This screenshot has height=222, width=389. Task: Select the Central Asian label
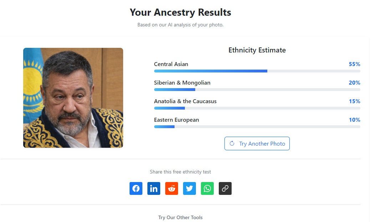pos(171,64)
